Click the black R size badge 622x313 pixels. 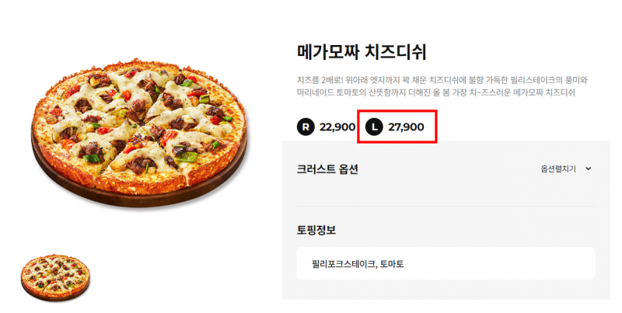point(306,126)
